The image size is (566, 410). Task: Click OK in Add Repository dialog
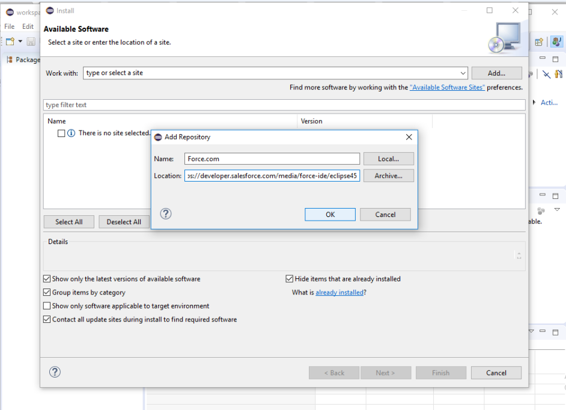pyautogui.click(x=330, y=215)
